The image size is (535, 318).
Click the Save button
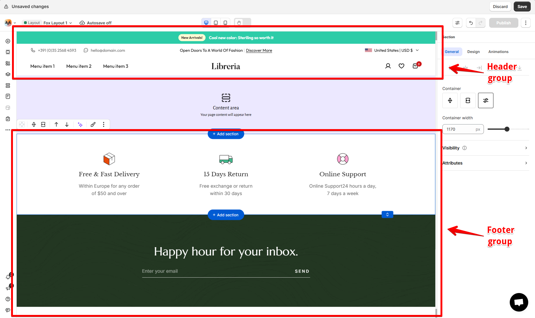(522, 6)
